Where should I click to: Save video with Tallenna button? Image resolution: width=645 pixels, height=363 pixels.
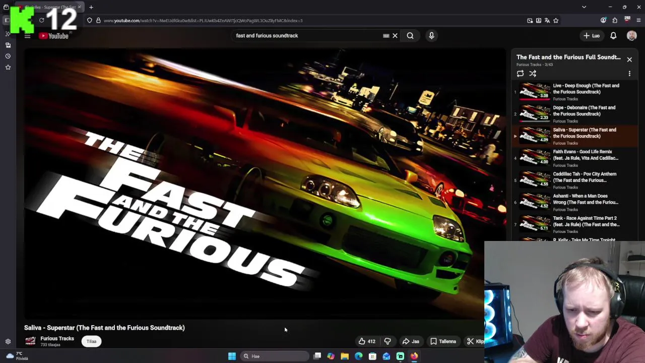(443, 341)
